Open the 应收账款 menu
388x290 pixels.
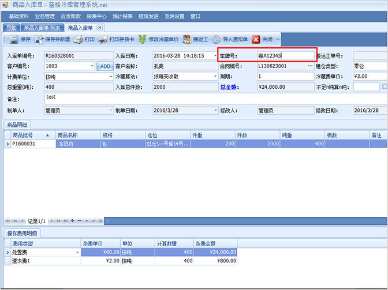pyautogui.click(x=71, y=16)
